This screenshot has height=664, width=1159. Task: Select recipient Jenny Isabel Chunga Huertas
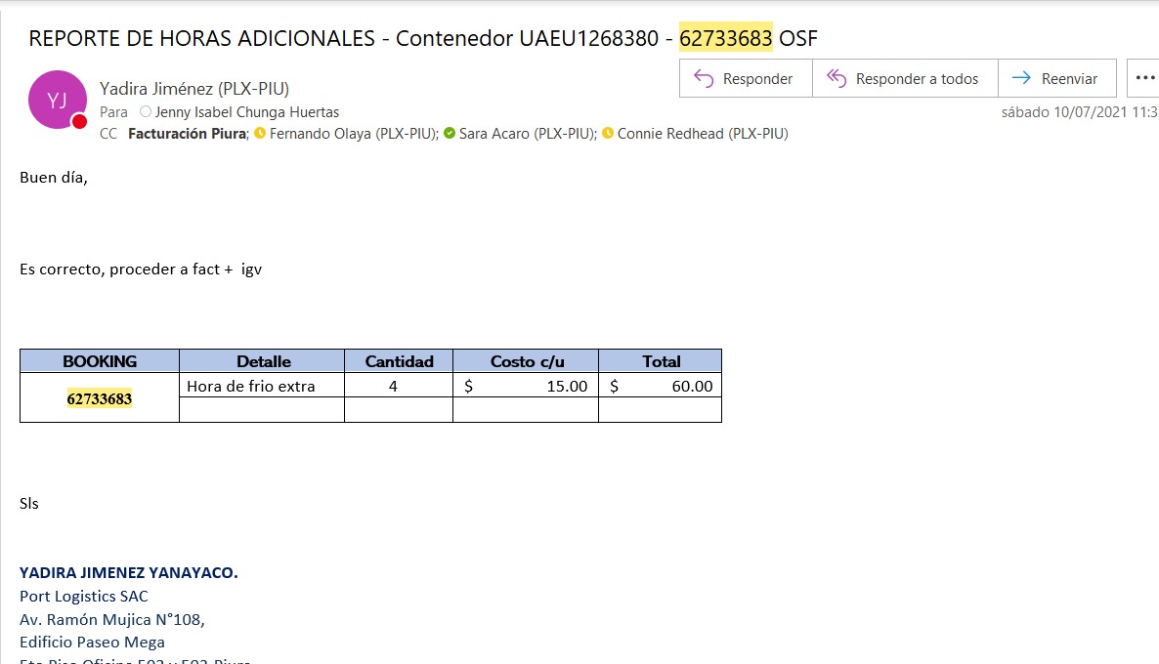[246, 112]
